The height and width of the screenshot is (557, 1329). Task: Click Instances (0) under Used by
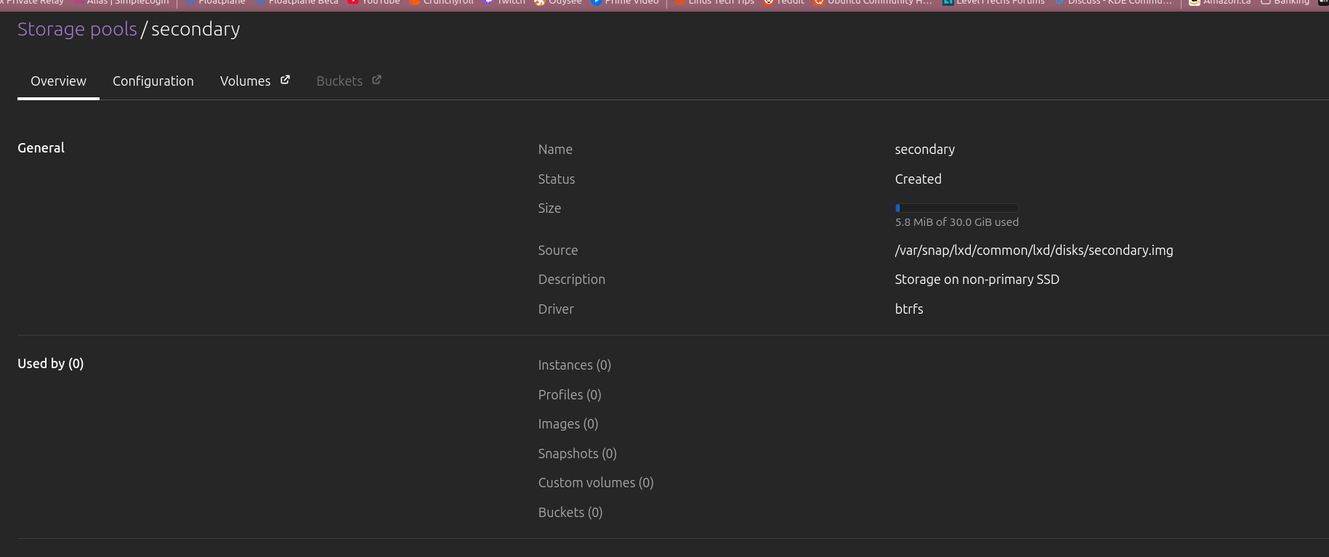[x=574, y=365]
